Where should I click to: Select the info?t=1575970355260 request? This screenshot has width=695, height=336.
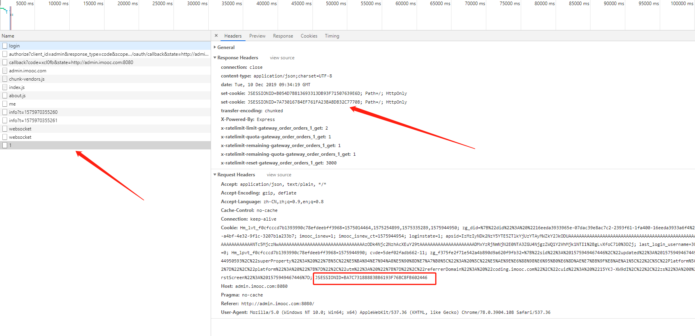click(105, 112)
